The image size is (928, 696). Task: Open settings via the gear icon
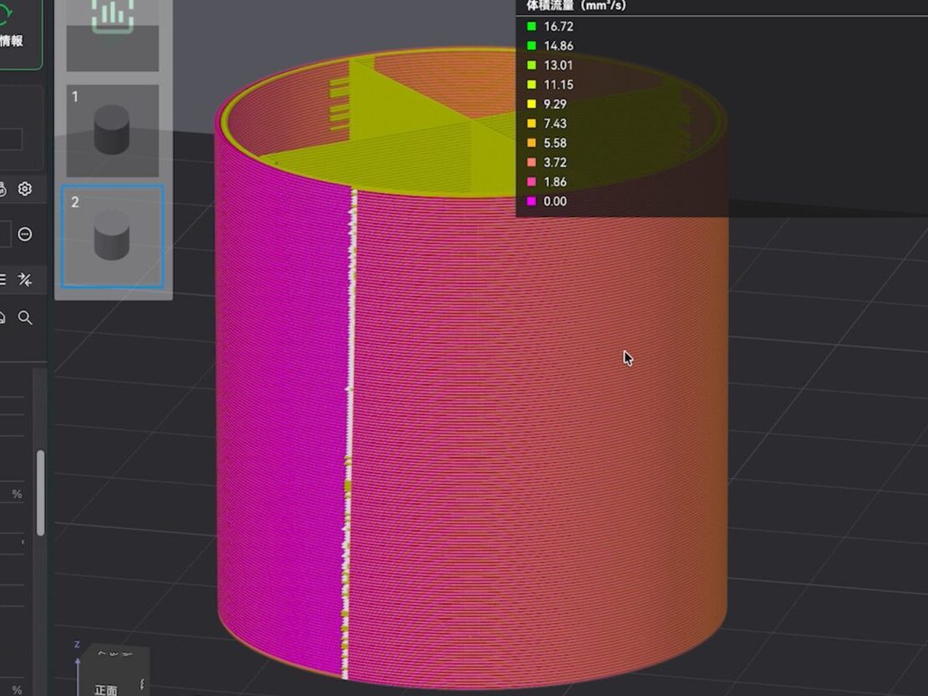[25, 189]
